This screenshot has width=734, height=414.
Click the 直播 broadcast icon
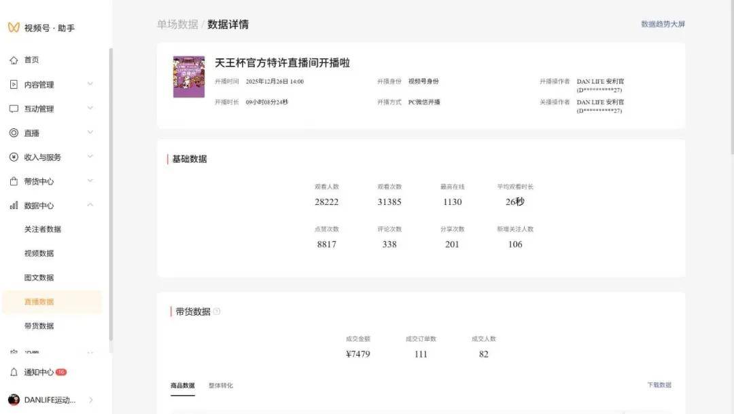click(x=14, y=133)
